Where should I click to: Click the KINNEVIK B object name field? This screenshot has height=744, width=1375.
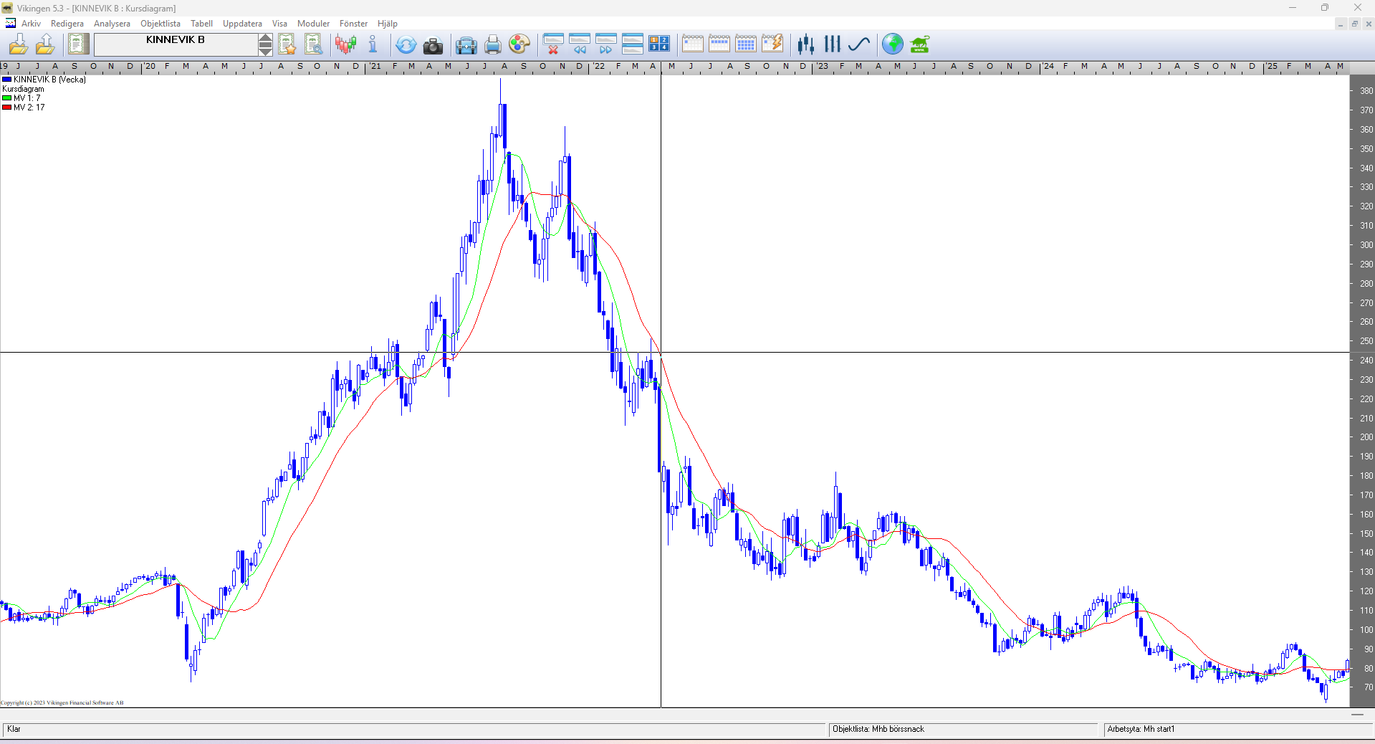click(x=176, y=44)
